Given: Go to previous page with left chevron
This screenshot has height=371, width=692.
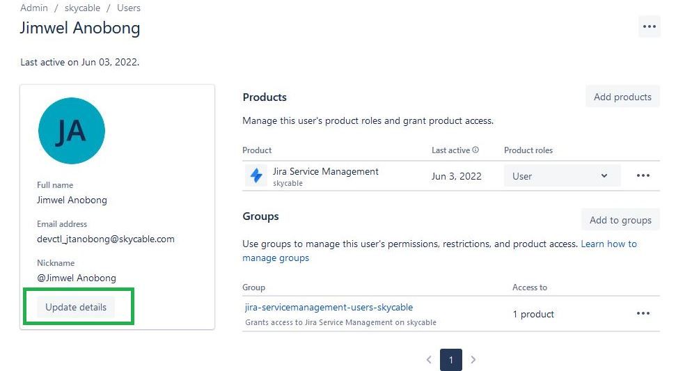Looking at the screenshot, I should tap(429, 360).
